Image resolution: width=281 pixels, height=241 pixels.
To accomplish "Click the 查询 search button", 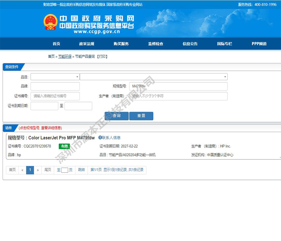I will 117,116.
